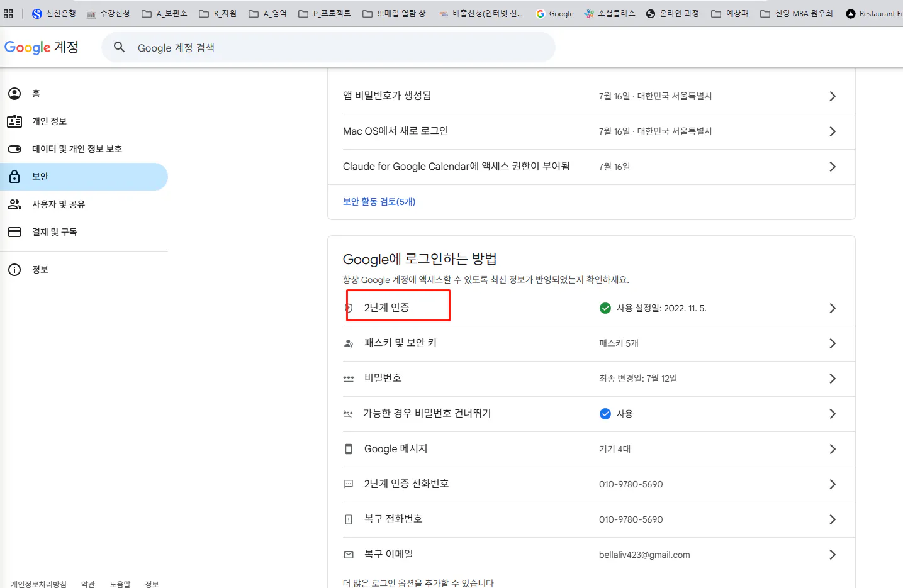Click the 복구 이메일 envelope icon
Screen dimensions: 903x588
point(349,555)
